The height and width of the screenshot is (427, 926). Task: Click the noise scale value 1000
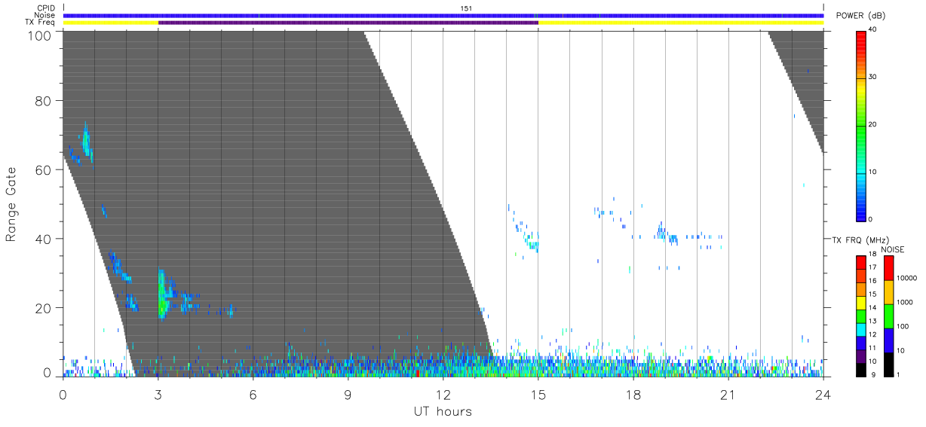(x=903, y=302)
